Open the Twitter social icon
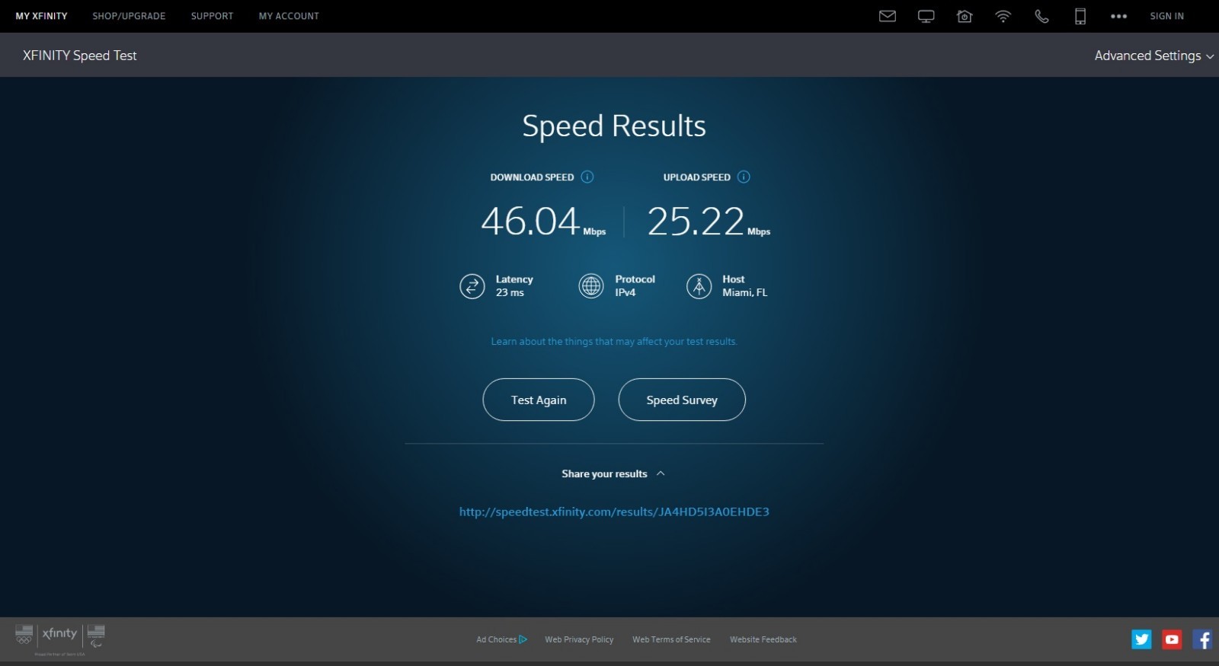Viewport: 1219px width, 666px height. tap(1141, 639)
